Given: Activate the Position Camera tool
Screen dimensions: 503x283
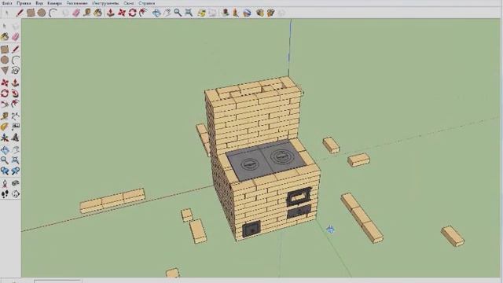Looking at the screenshot, I should (5, 183).
